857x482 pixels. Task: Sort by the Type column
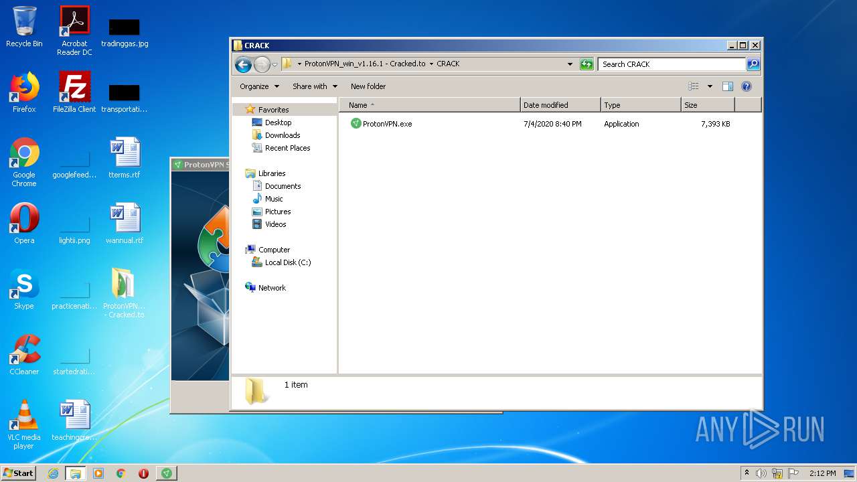point(641,105)
